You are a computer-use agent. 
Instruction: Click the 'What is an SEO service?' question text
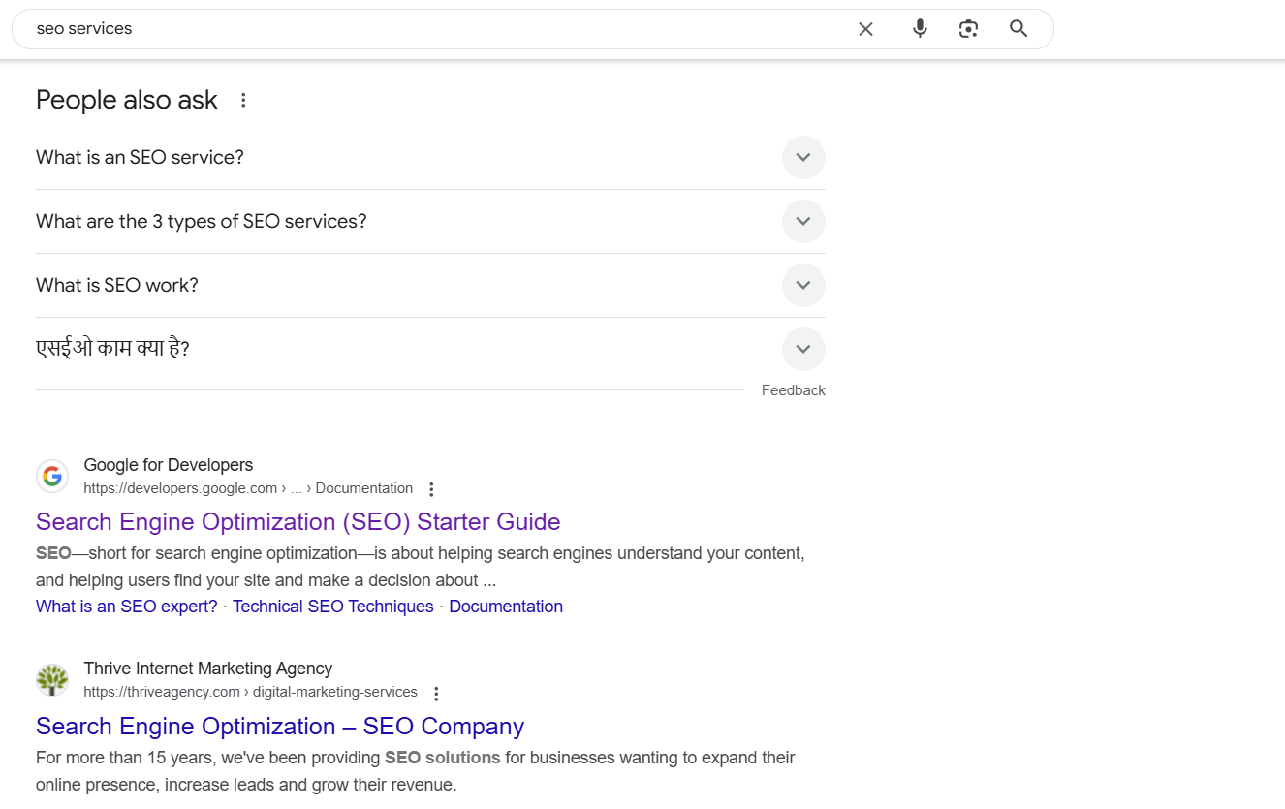[140, 157]
